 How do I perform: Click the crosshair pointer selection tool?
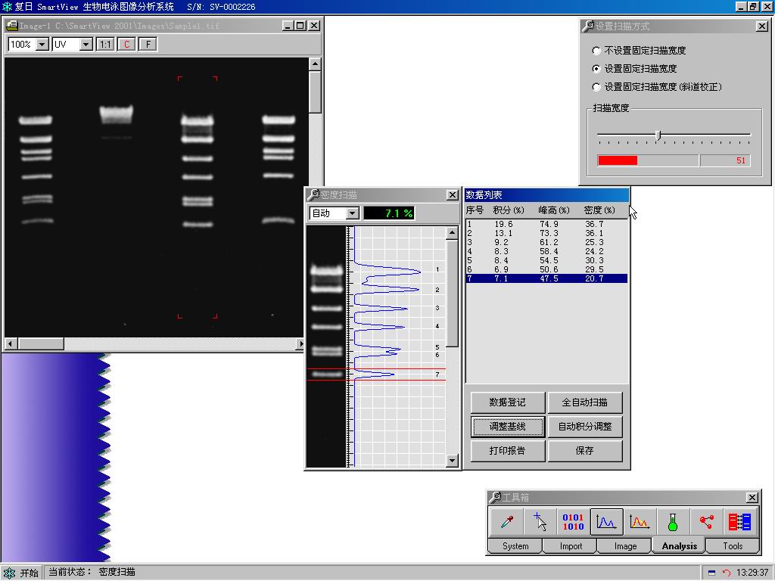[540, 522]
